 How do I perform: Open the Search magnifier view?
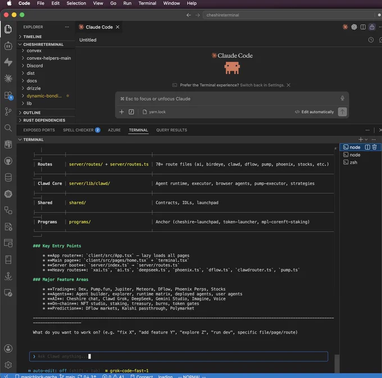pos(8,128)
